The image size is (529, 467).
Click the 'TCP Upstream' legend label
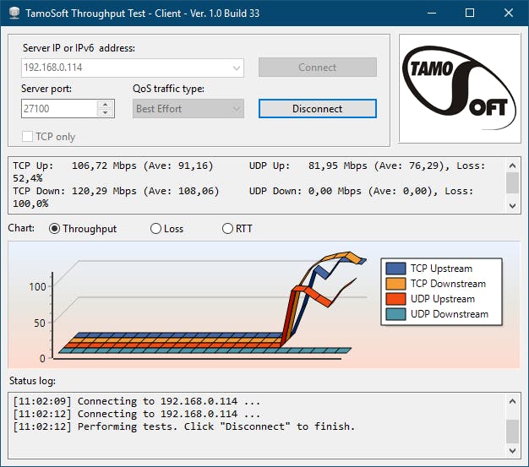[441, 269]
